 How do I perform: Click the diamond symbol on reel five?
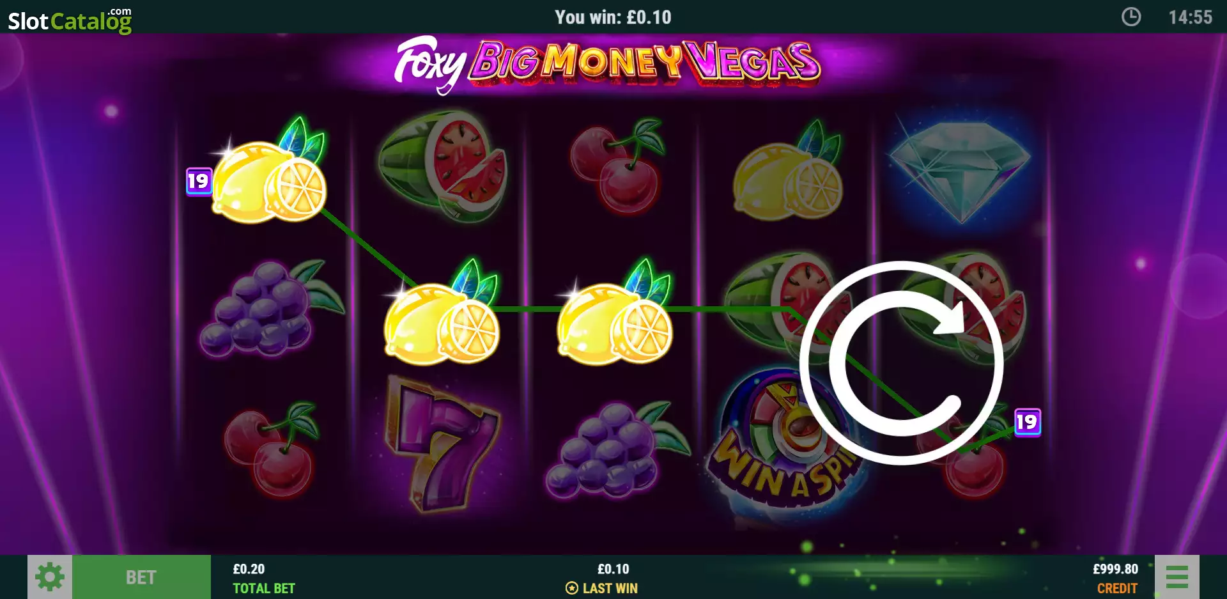[x=959, y=171]
